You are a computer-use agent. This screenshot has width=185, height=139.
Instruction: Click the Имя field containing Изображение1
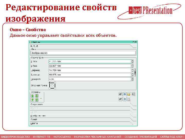[x=83, y=53]
